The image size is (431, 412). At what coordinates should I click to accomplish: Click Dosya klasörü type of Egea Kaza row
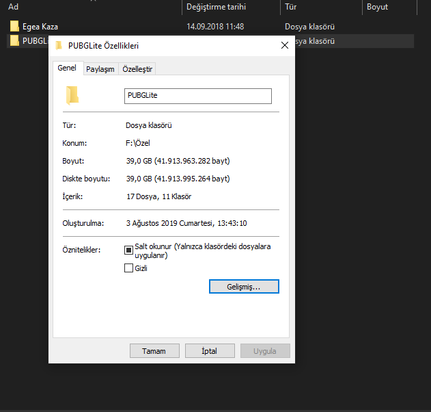click(309, 27)
